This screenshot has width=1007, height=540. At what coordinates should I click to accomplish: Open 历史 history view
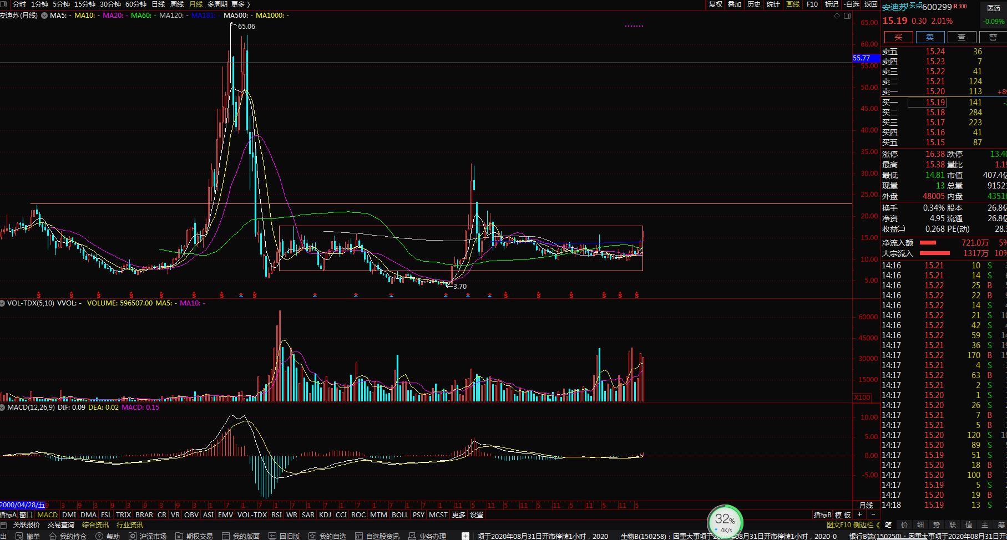(x=754, y=4)
